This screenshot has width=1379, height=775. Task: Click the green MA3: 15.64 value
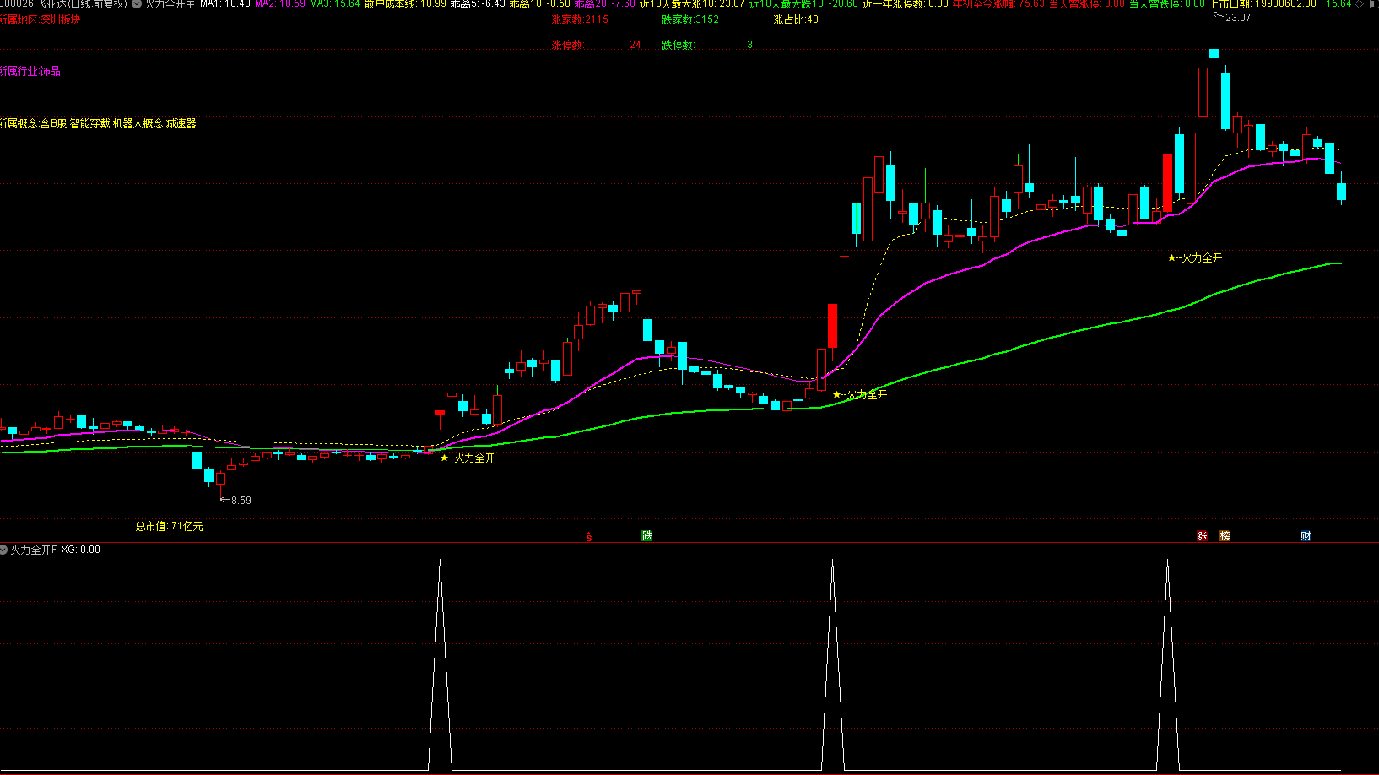point(335,3)
